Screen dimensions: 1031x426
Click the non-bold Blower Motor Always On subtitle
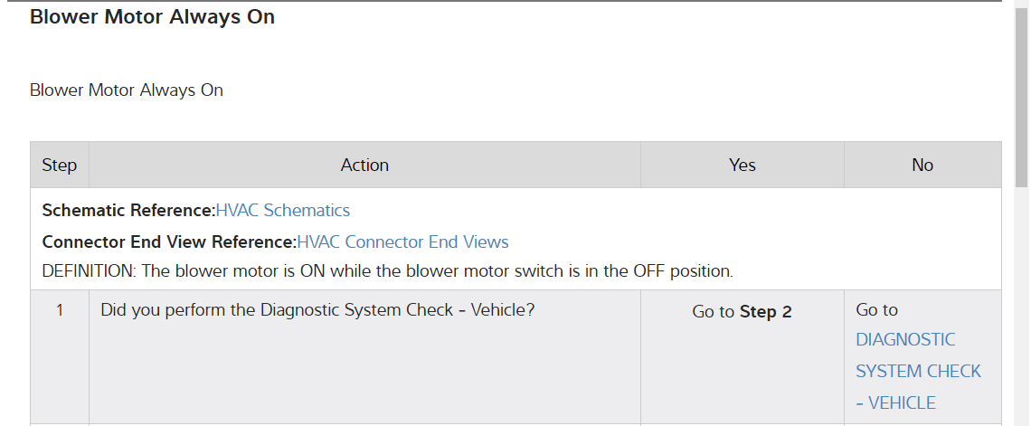(x=127, y=90)
